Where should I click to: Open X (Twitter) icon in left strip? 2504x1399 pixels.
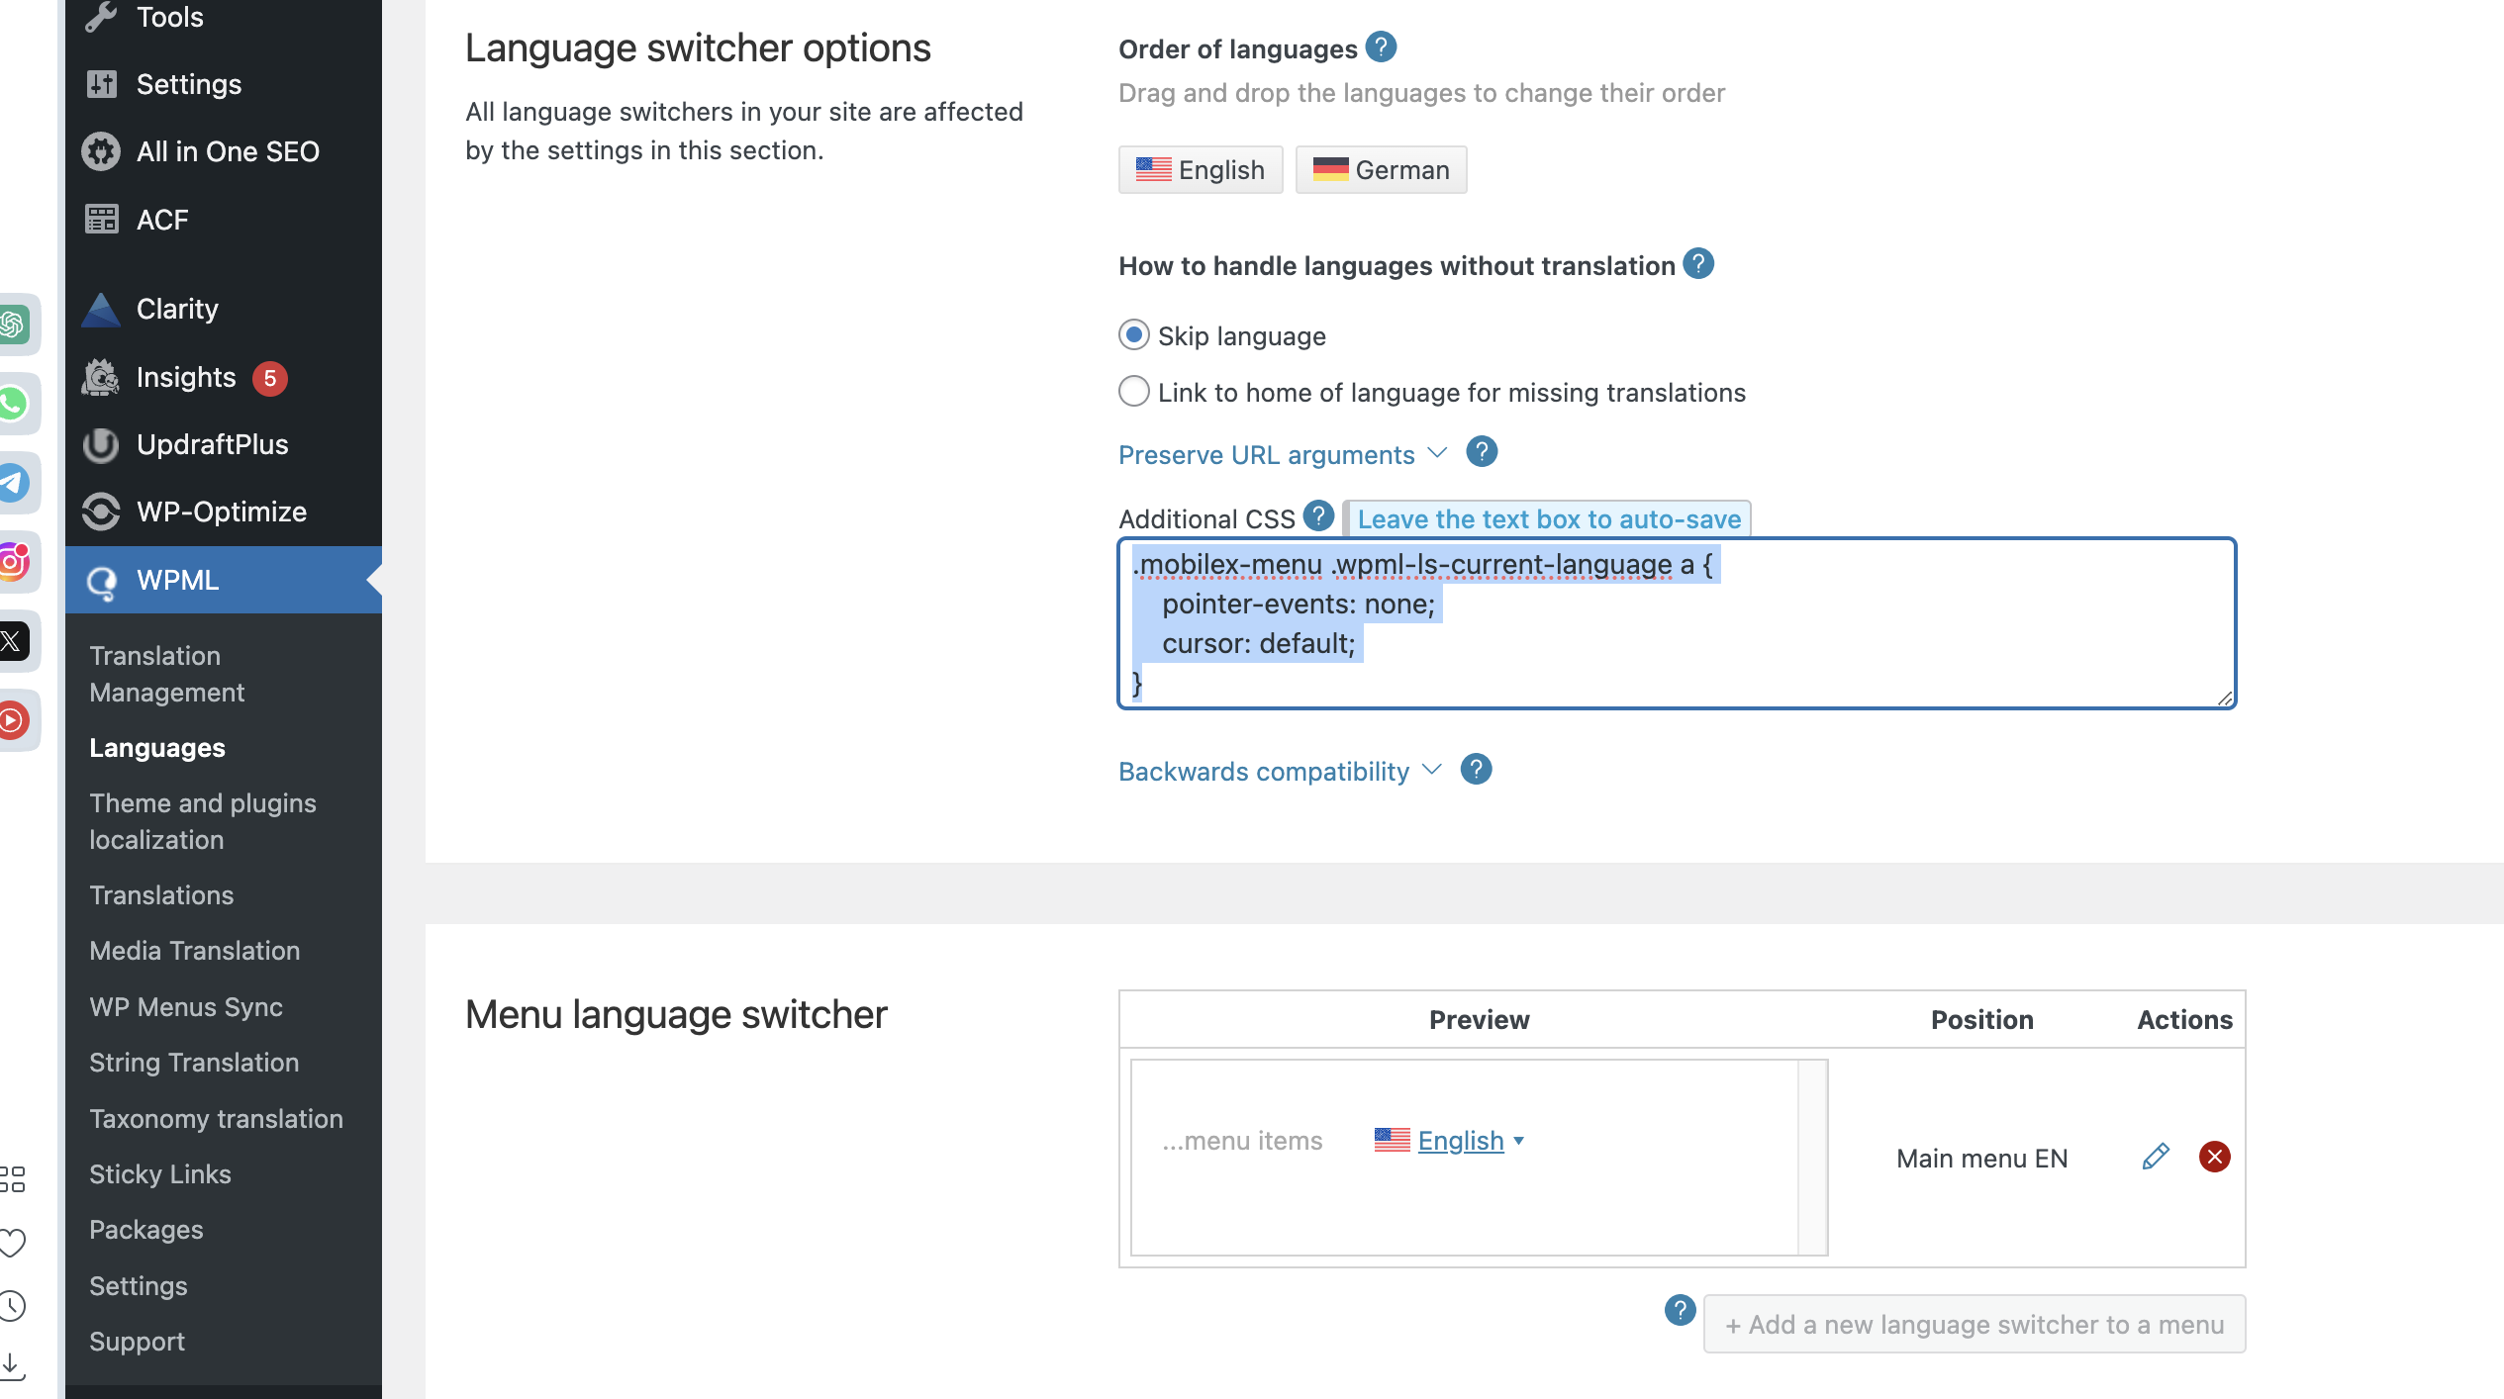tap(14, 641)
